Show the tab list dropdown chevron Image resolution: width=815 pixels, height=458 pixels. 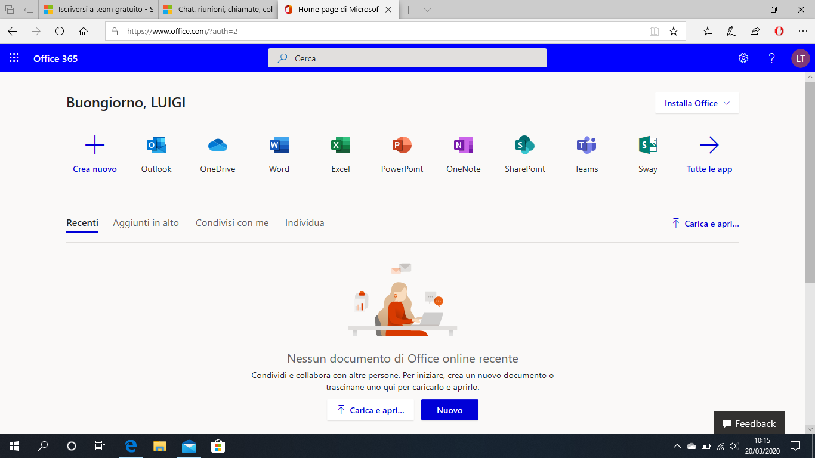(x=427, y=10)
